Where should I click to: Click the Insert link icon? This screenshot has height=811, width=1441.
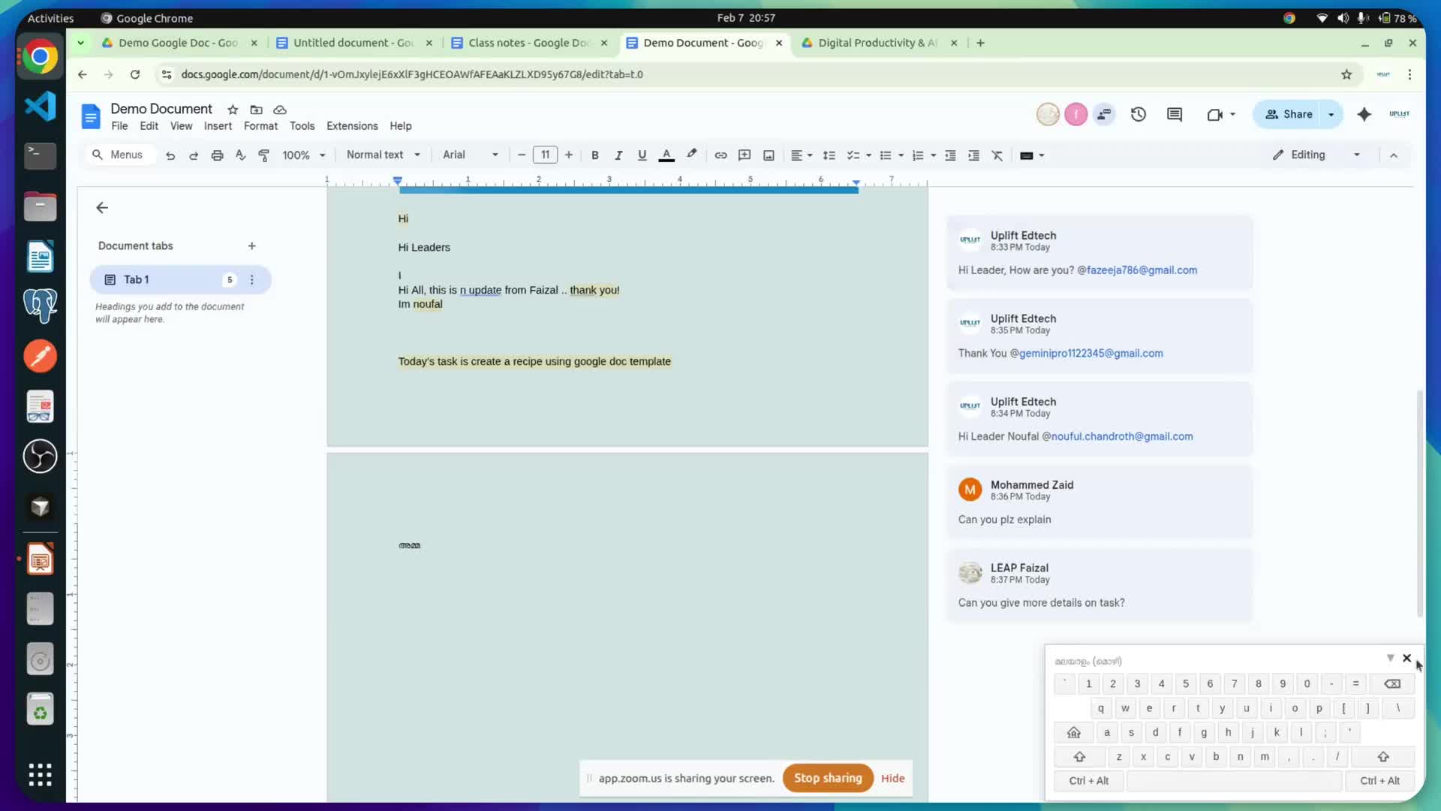coord(720,155)
